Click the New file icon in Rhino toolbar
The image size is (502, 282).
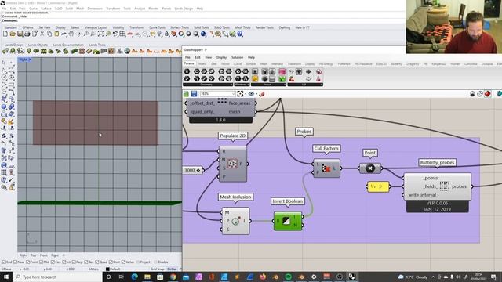5,34
